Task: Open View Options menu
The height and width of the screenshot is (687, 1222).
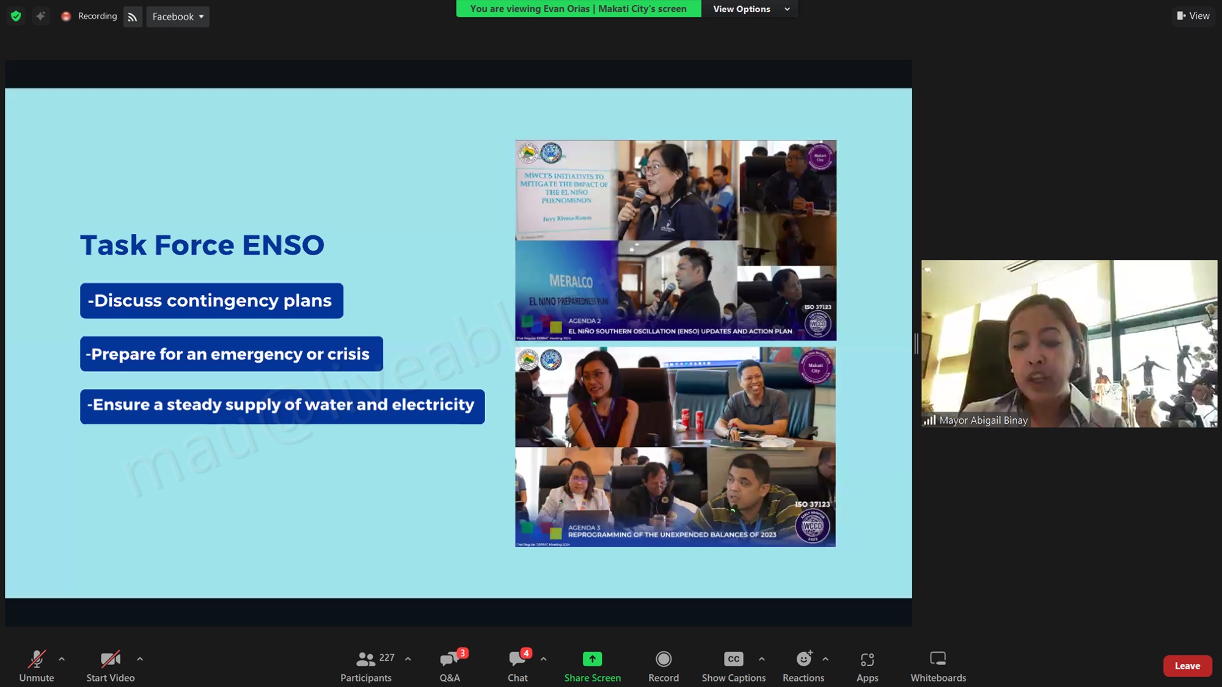Action: pos(751,9)
